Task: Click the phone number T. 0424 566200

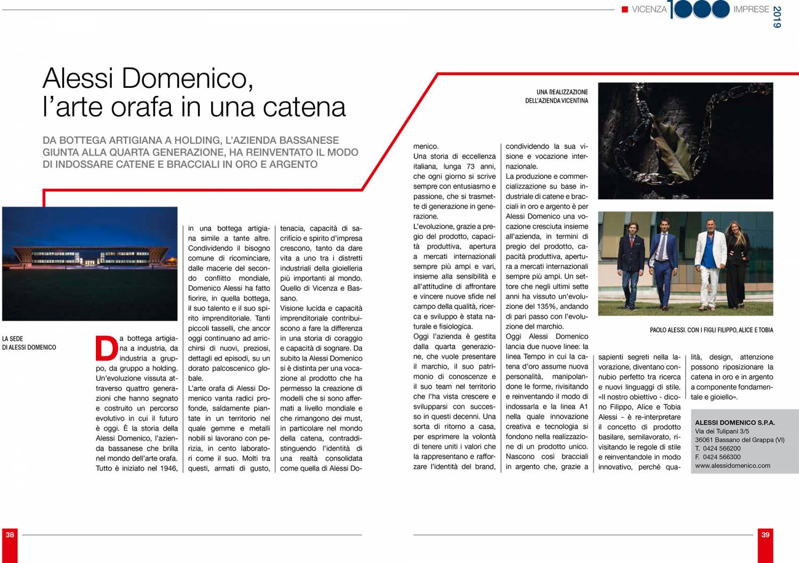Action: pos(718,448)
